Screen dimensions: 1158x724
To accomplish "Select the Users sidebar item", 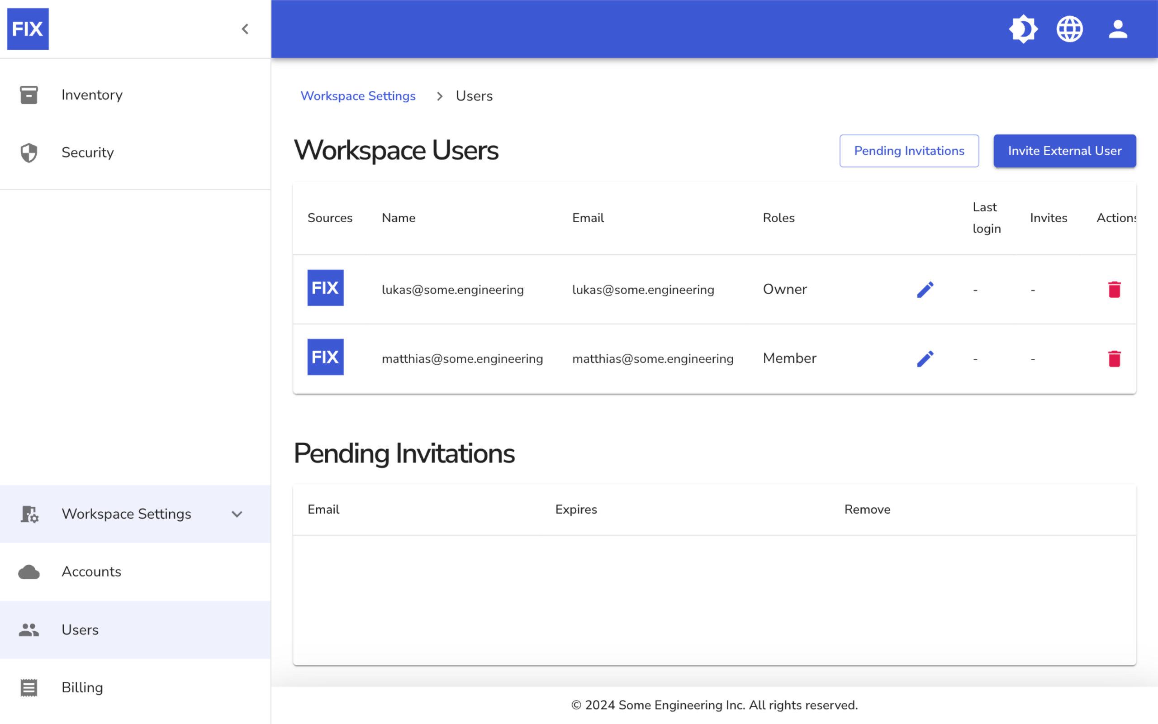I will pyautogui.click(x=135, y=630).
